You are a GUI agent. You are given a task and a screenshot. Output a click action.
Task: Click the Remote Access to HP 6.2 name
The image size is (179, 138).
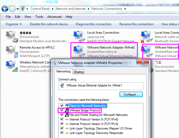point(37,47)
